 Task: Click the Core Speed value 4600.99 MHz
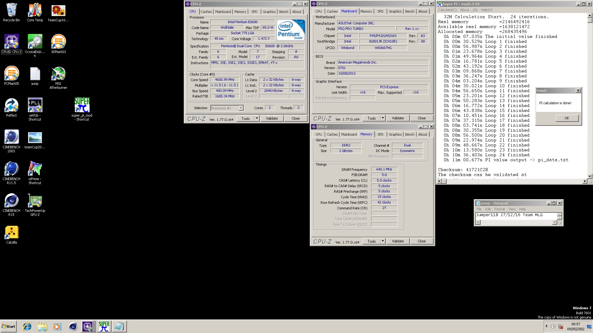(x=225, y=80)
